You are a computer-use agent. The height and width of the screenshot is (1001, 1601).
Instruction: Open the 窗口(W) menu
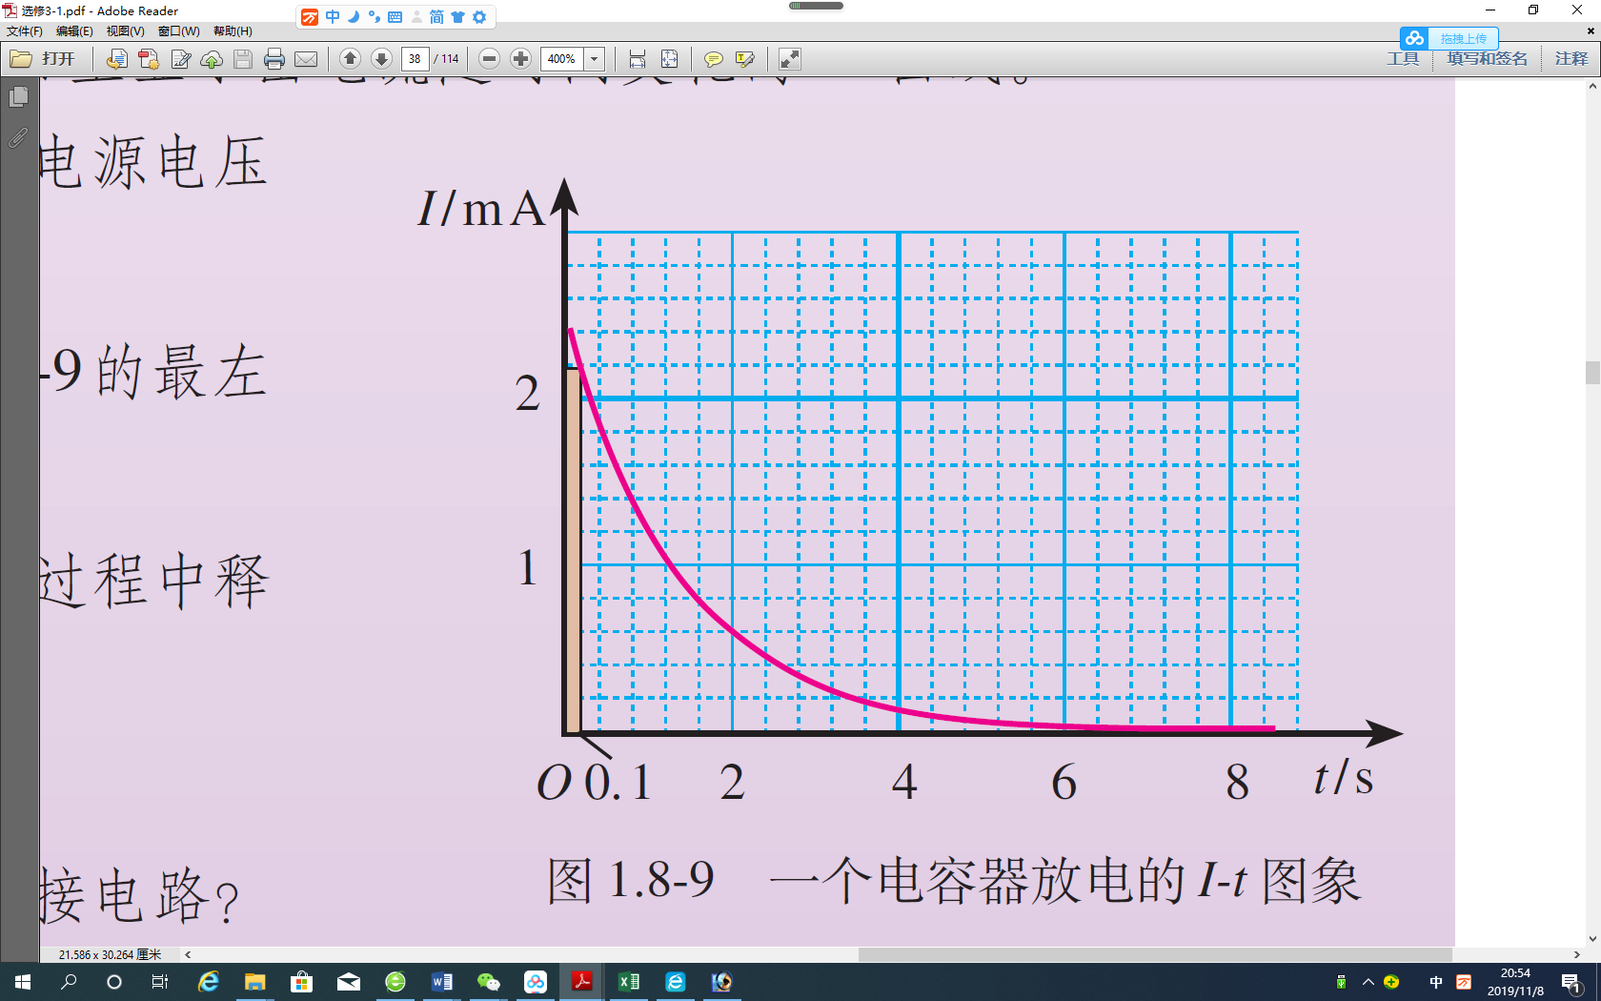coord(178,31)
